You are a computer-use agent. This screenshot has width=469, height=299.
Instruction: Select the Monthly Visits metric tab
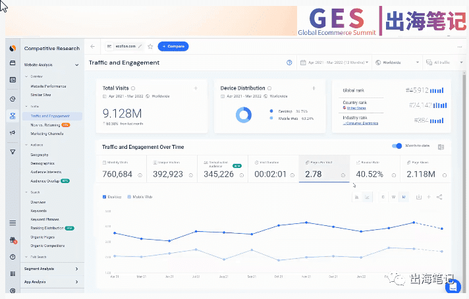121,169
